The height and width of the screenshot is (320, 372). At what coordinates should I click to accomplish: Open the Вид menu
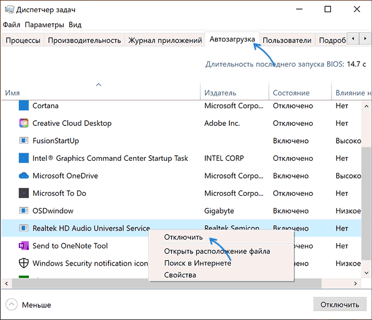click(75, 24)
